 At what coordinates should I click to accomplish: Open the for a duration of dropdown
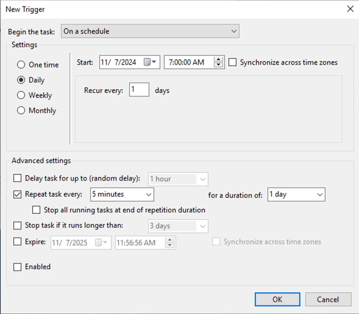click(x=296, y=194)
